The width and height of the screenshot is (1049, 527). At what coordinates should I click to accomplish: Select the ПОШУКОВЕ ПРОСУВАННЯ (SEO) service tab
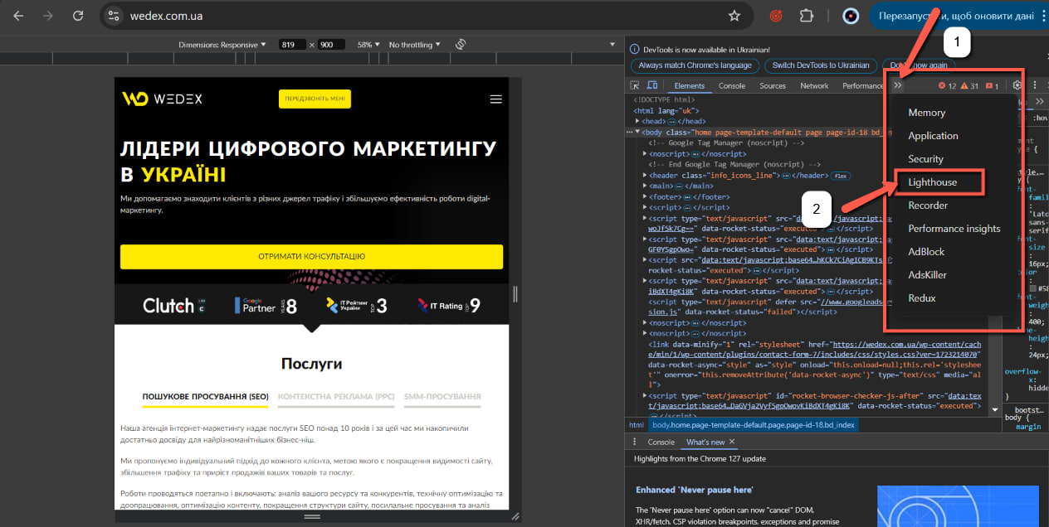click(x=205, y=398)
